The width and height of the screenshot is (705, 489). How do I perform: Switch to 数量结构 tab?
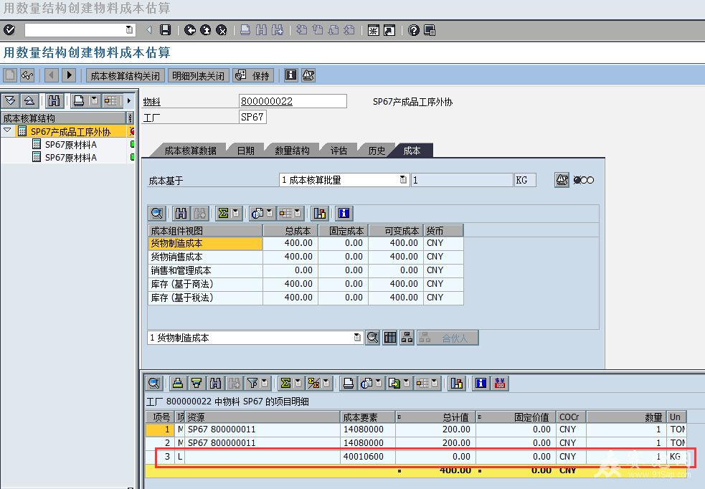tap(292, 151)
